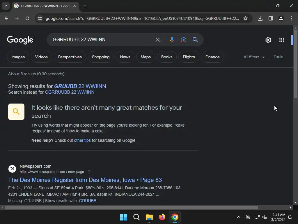Switch to Shopping results

click(101, 57)
